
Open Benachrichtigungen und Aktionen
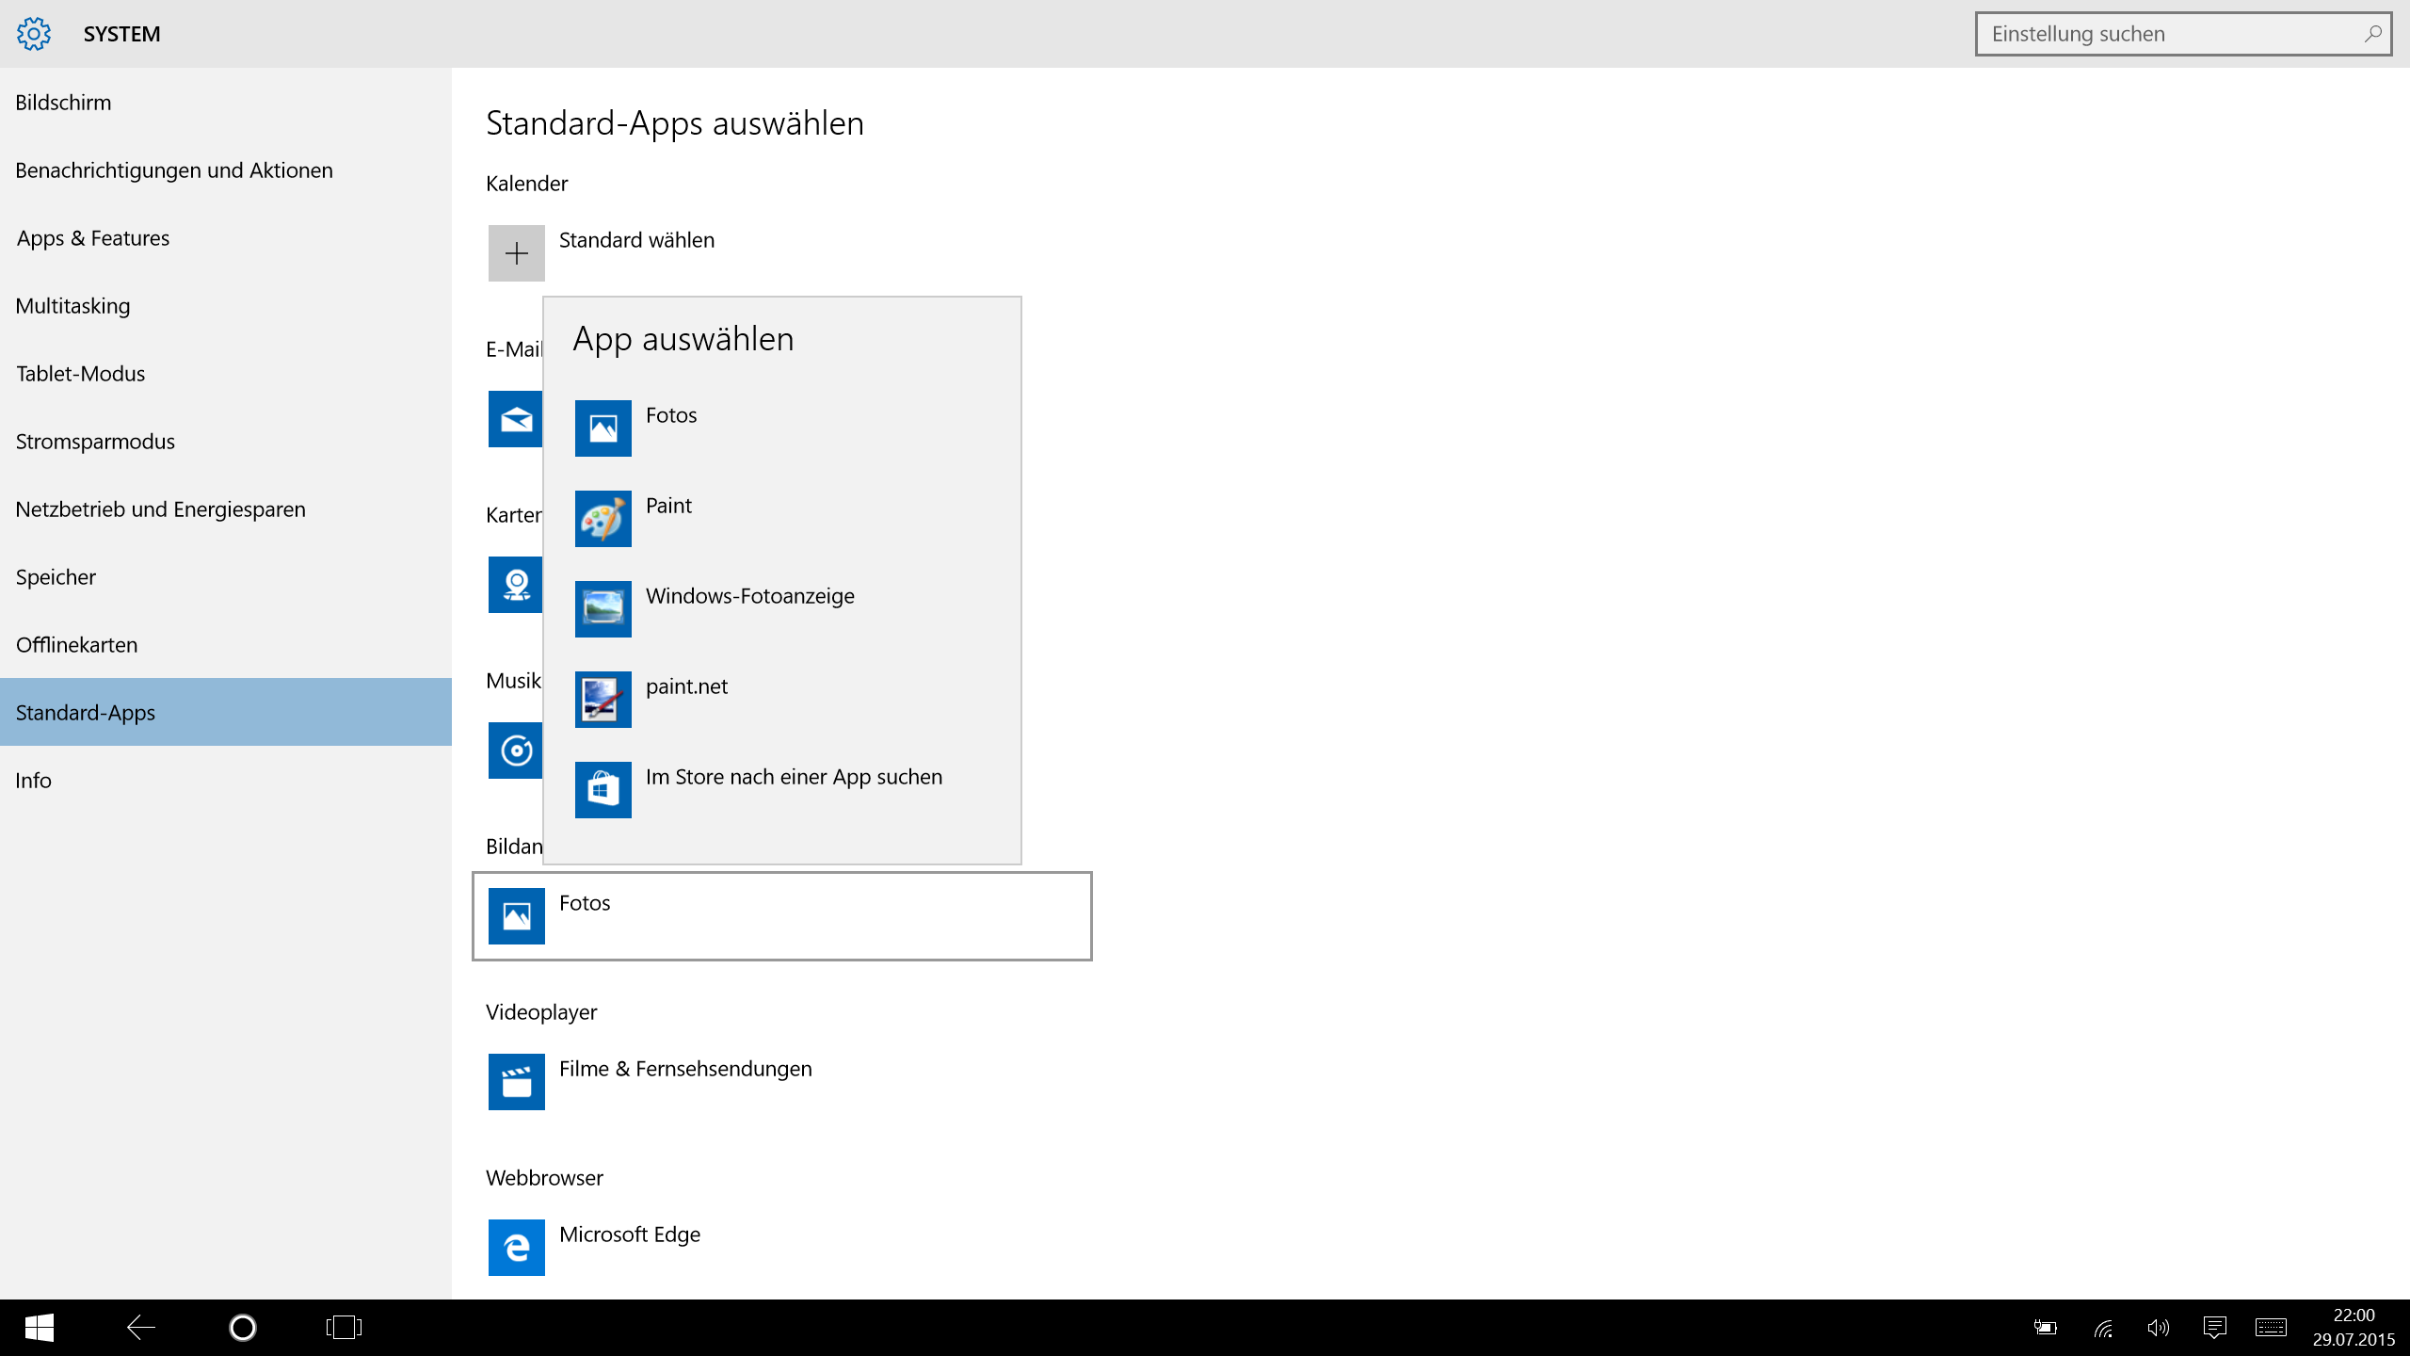click(x=226, y=169)
